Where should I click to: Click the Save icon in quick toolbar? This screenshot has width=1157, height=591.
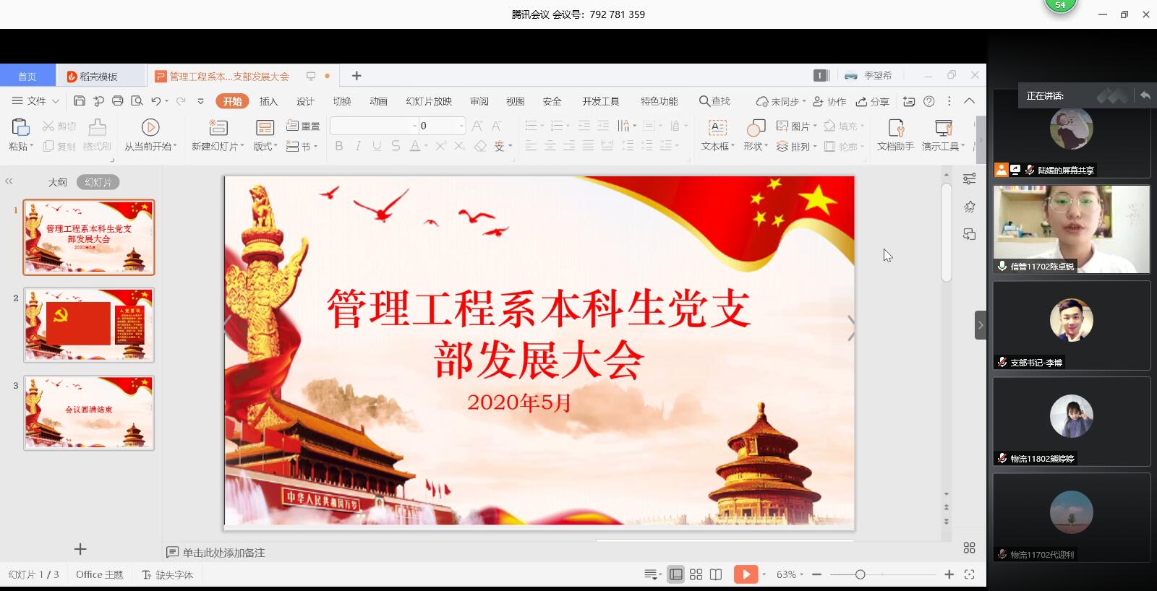80,101
